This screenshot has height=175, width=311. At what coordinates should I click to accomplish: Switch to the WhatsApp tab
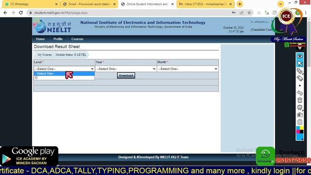[x=30, y=4]
